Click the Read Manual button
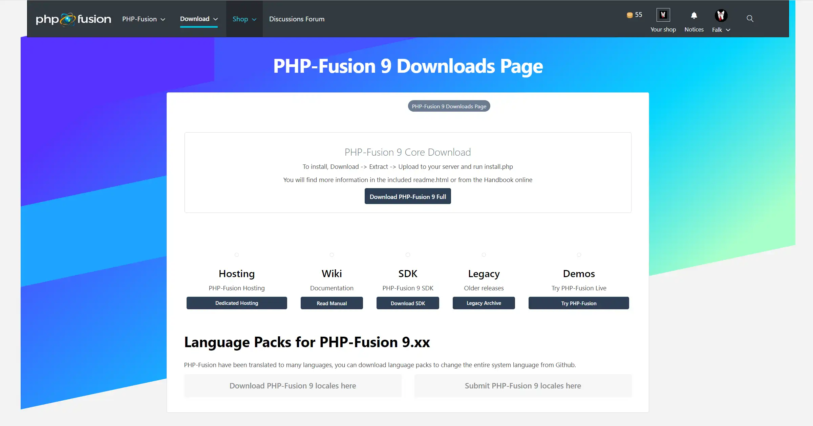813x426 pixels. (331, 303)
